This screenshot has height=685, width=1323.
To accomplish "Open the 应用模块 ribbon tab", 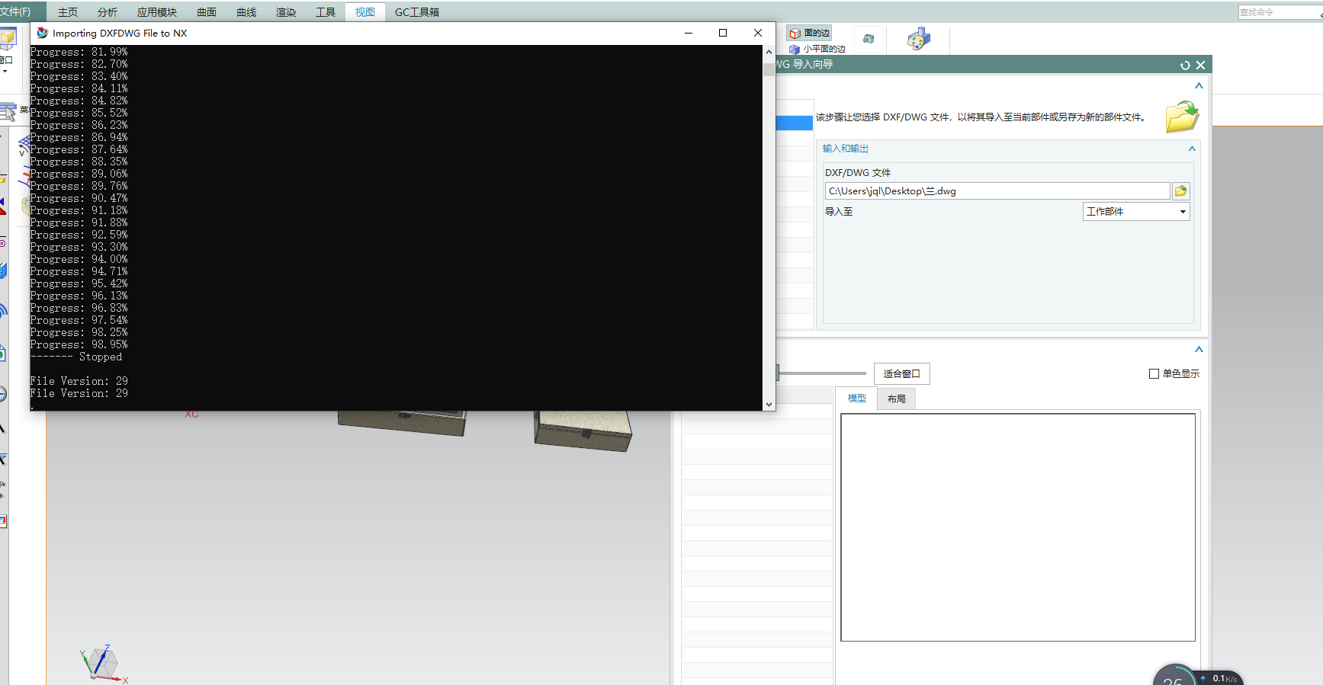I will coord(157,12).
